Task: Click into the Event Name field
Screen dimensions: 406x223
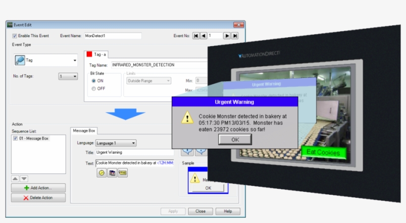Action: point(113,36)
